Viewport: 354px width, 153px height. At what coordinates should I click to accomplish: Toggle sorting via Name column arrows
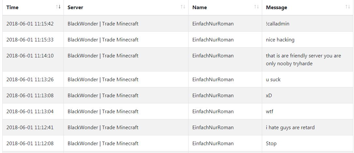(257, 7)
